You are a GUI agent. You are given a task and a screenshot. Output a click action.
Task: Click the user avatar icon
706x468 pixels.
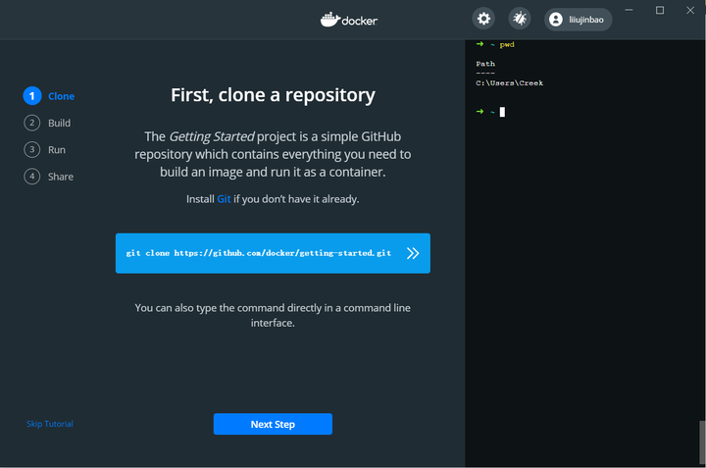[556, 20]
